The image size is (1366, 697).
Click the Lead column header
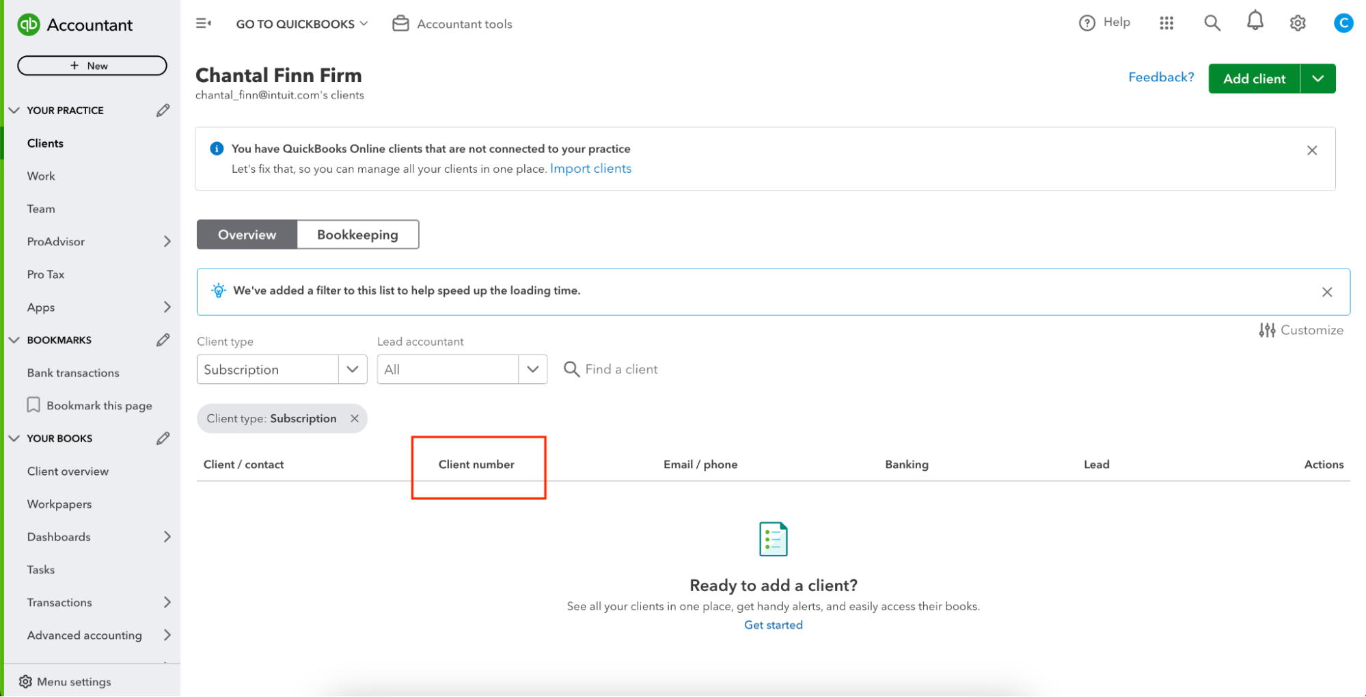(x=1096, y=464)
